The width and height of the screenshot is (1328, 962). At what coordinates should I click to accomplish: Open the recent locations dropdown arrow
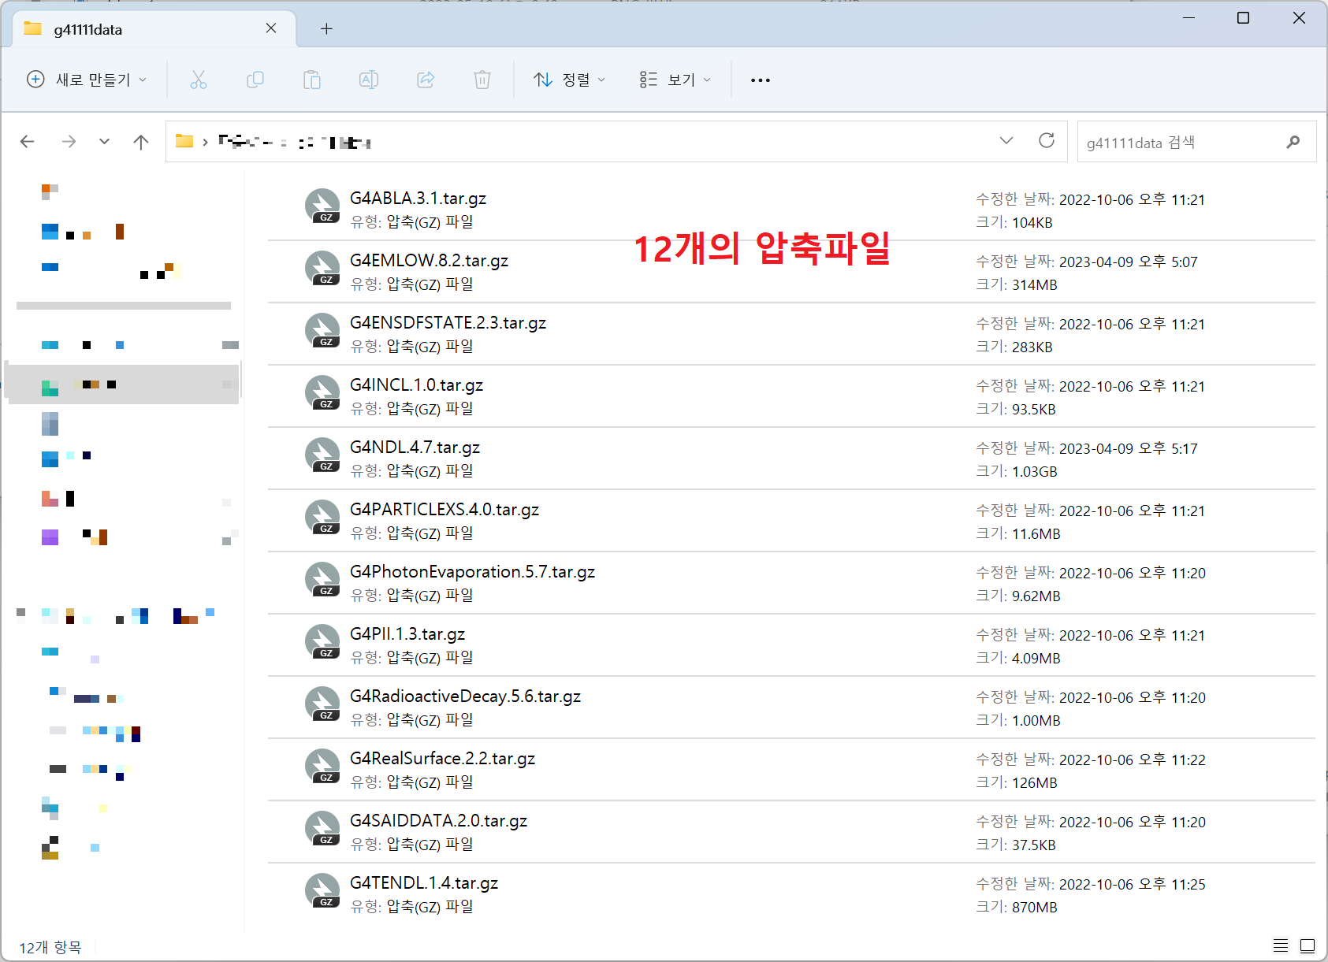coord(104,142)
